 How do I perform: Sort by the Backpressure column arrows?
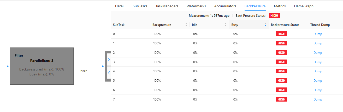click(x=186, y=25)
